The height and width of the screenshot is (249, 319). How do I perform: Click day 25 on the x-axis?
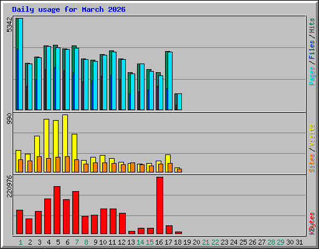pyautogui.click(x=243, y=242)
